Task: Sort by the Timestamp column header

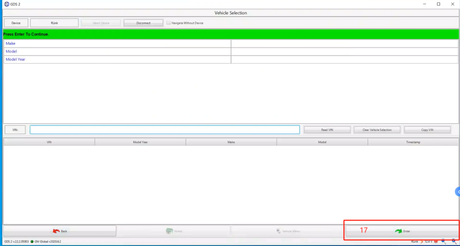Action: [413, 142]
